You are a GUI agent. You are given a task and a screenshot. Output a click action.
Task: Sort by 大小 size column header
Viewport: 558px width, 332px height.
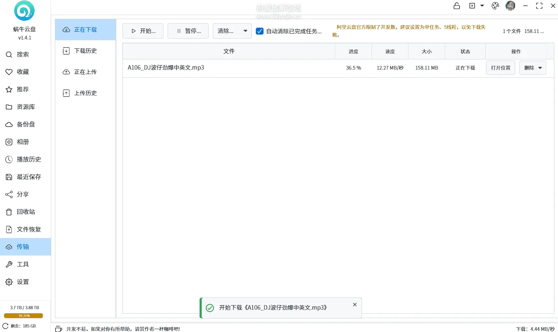(427, 52)
